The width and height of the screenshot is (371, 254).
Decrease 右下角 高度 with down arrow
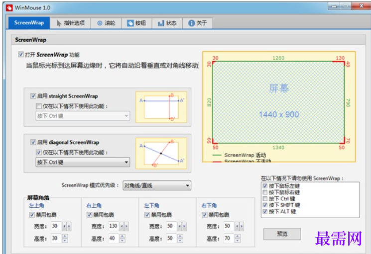click(x=238, y=241)
